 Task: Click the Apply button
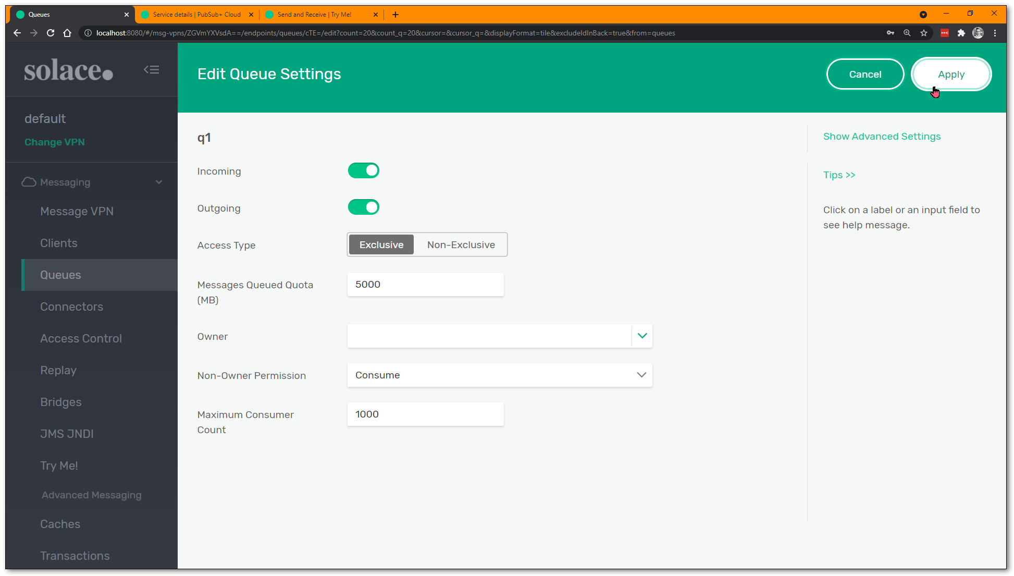951,74
